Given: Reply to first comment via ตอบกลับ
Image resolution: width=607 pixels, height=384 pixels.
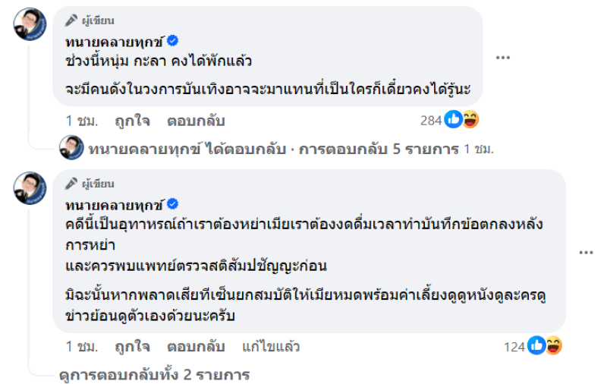Looking at the screenshot, I should (196, 121).
